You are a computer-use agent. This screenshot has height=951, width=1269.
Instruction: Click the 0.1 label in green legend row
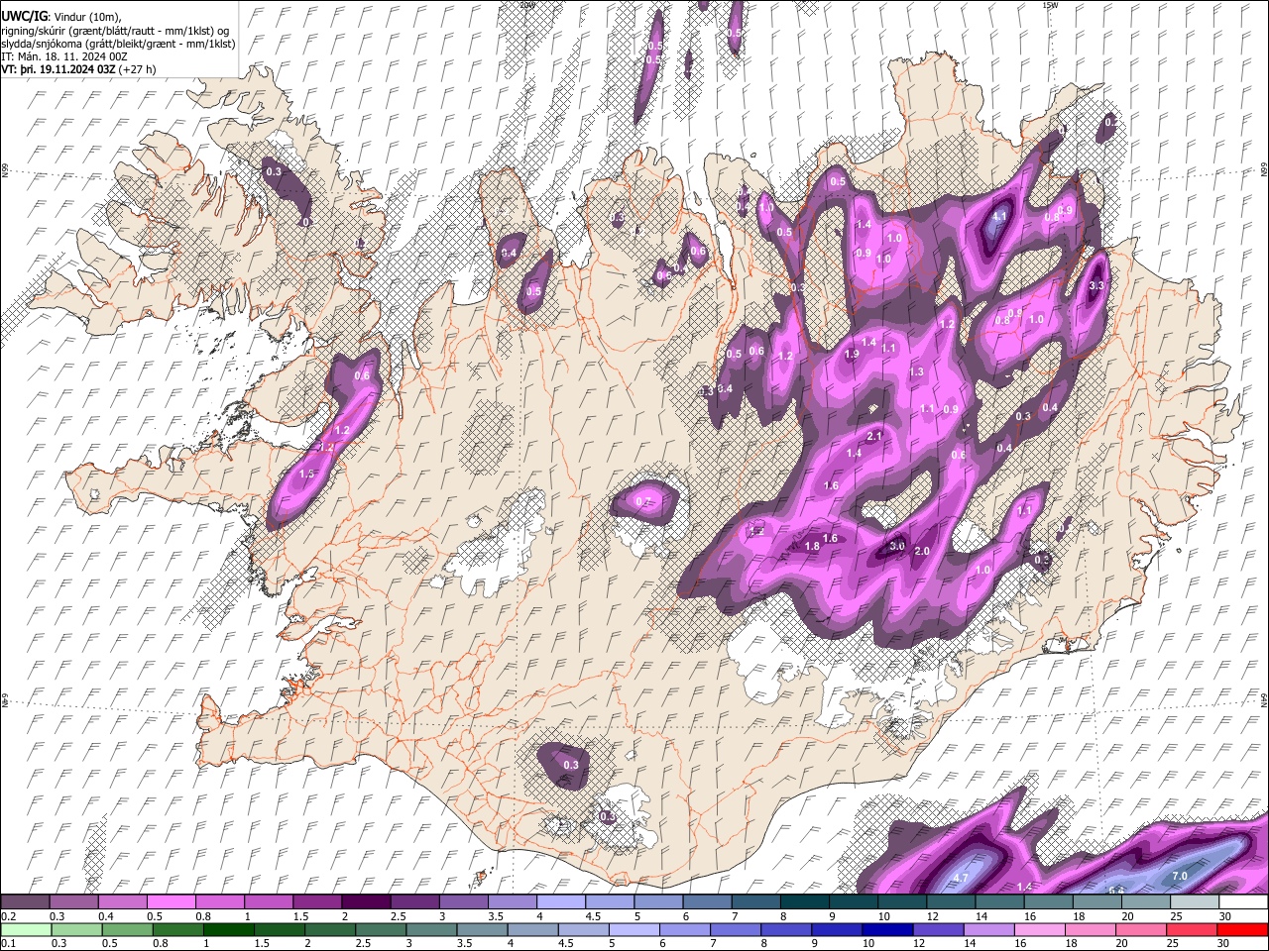(8, 943)
